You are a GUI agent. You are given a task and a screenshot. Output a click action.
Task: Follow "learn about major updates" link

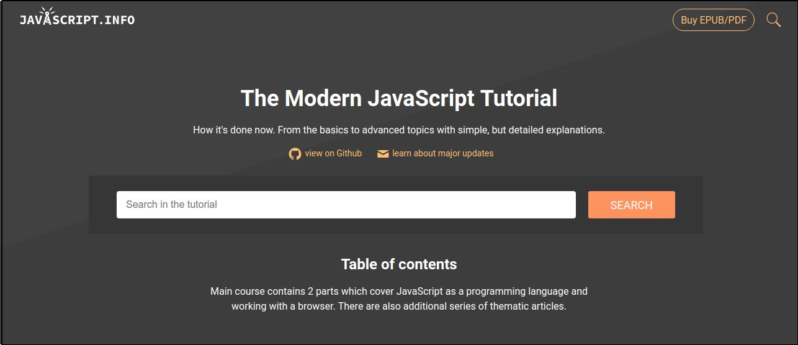[x=442, y=153]
